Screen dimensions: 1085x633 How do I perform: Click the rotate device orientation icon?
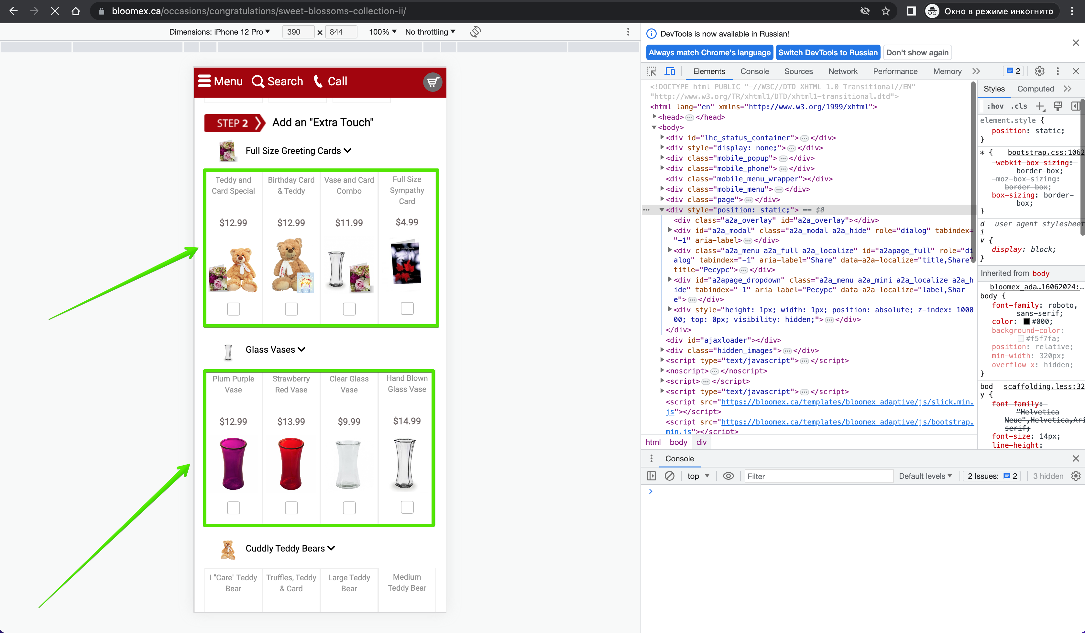click(475, 32)
